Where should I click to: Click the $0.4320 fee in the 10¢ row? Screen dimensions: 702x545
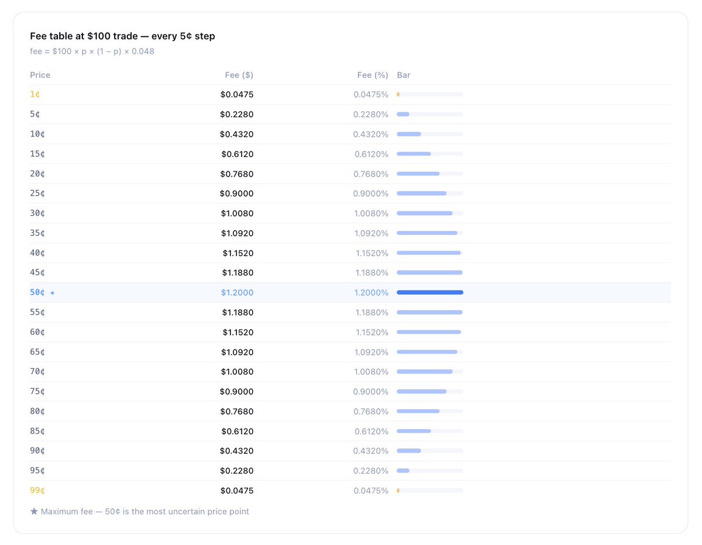[237, 134]
